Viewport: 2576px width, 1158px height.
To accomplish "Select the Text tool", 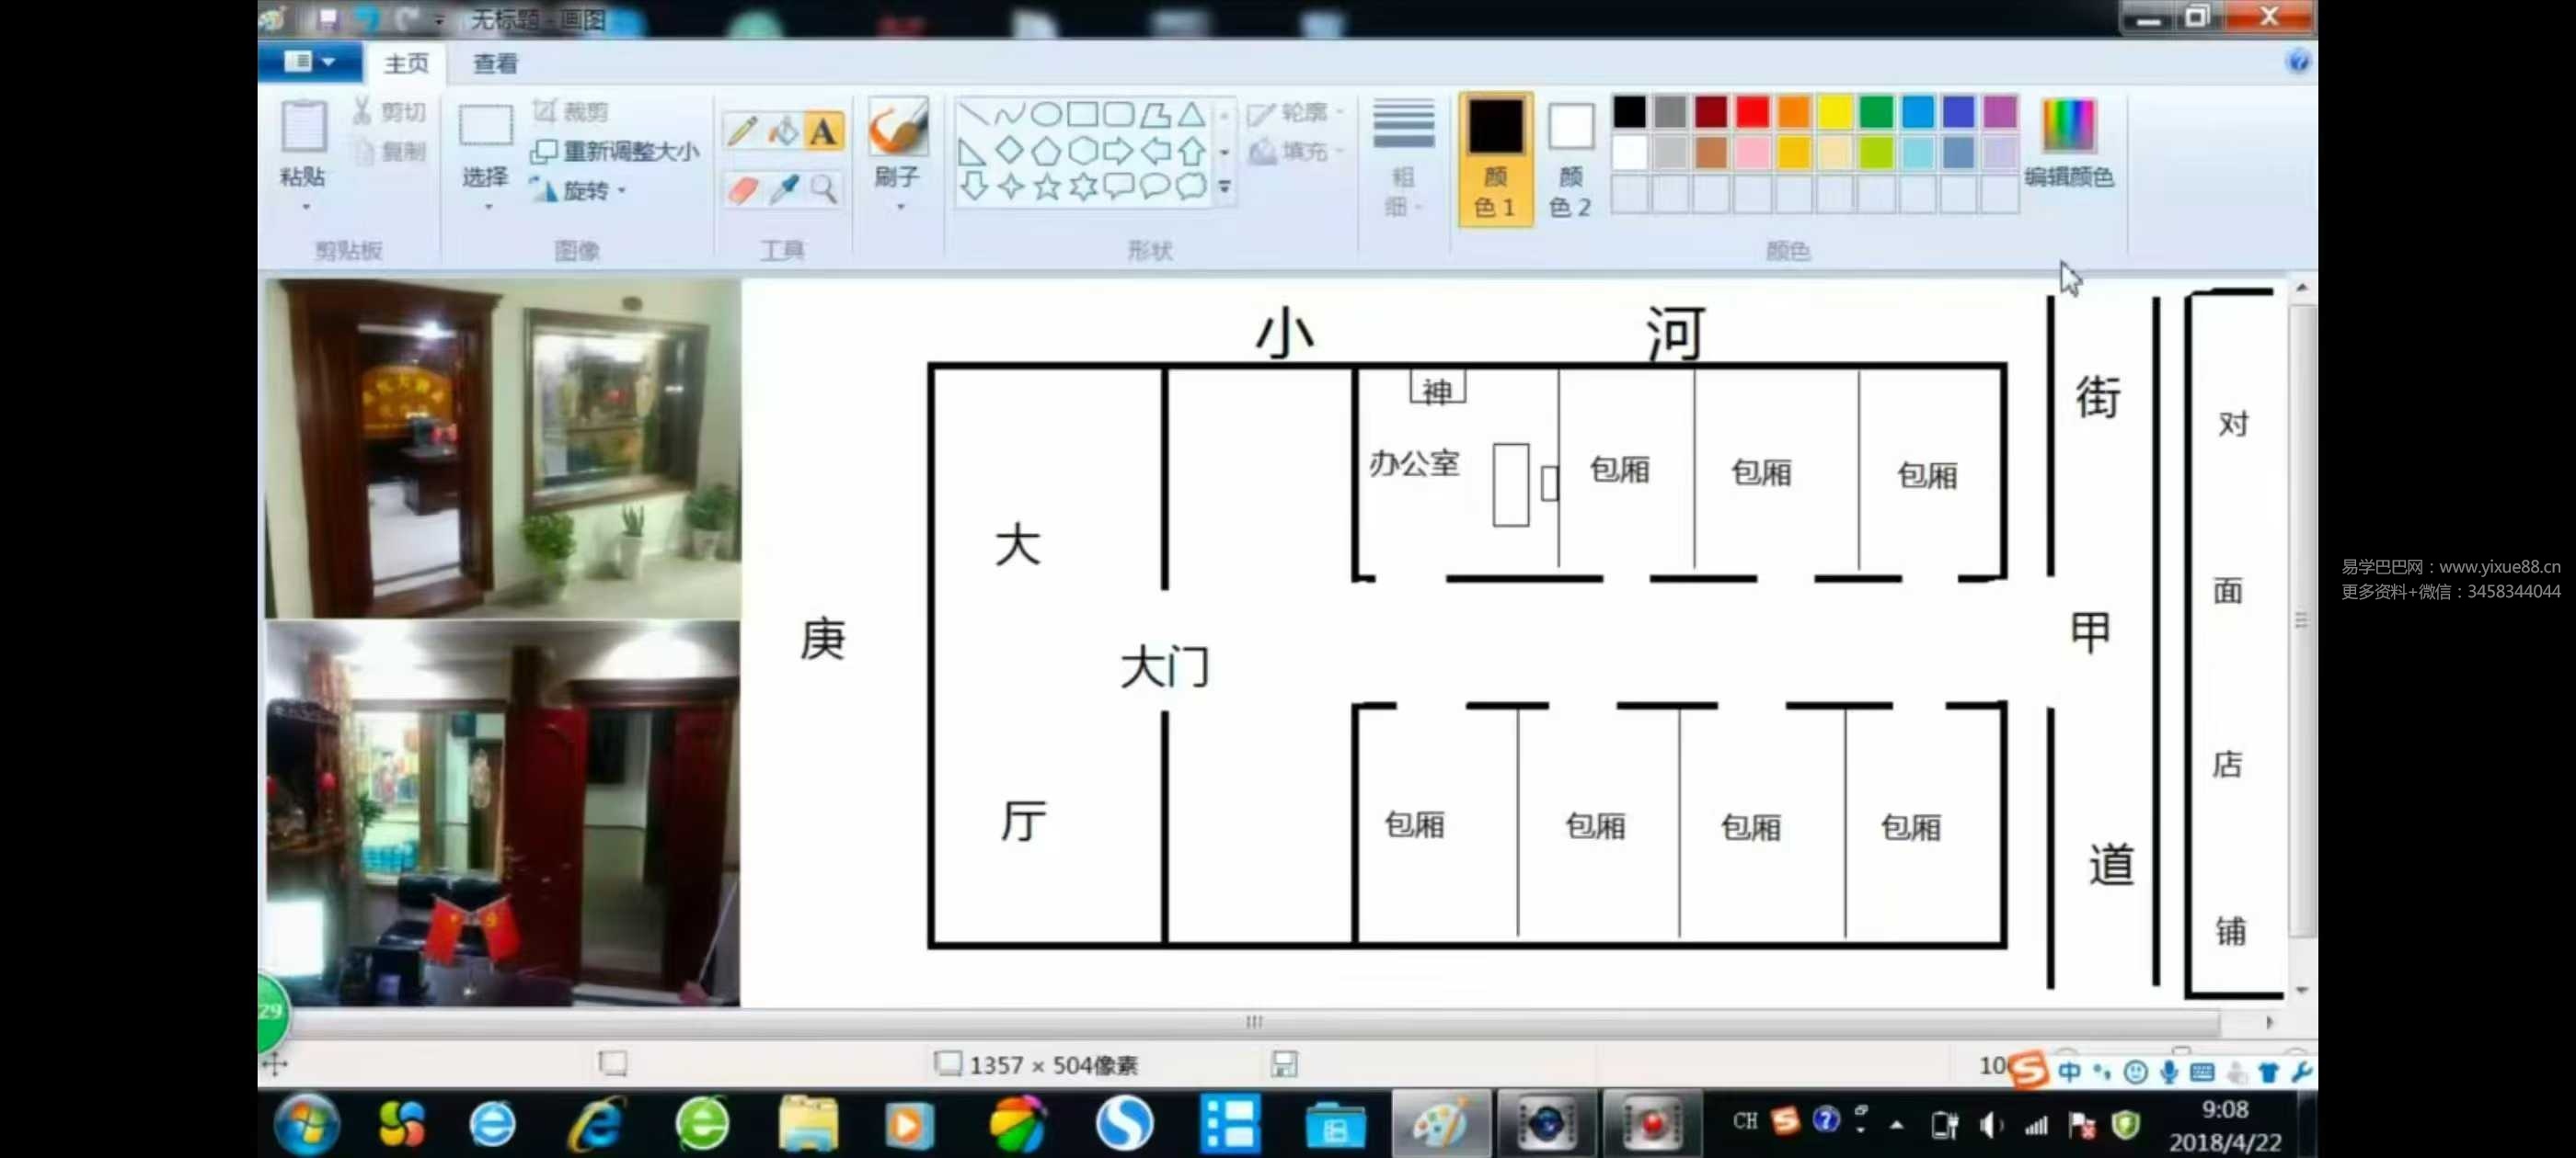I will click(823, 131).
